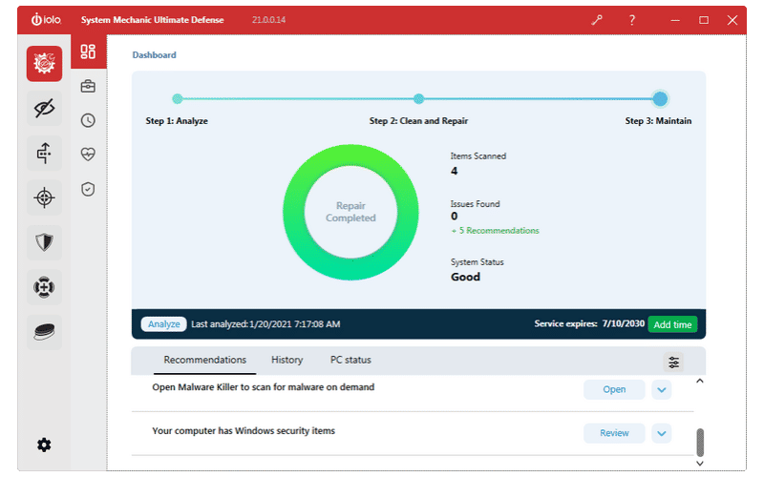
Task: Minimize the System Mechanic window
Action: click(x=675, y=20)
